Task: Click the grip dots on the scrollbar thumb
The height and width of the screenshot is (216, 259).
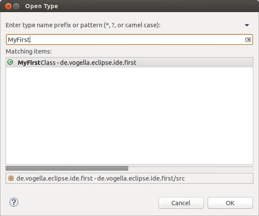Action: pyautogui.click(x=67, y=168)
